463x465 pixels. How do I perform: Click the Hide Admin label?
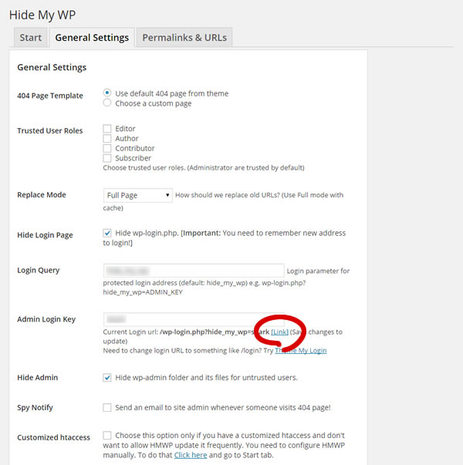37,378
